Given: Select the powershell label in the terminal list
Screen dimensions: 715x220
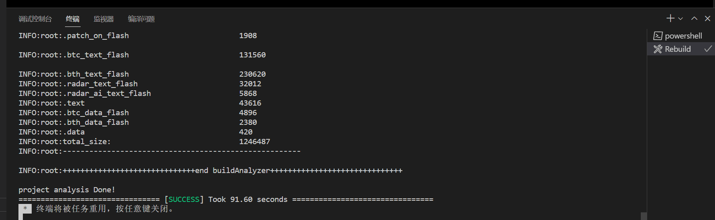Looking at the screenshot, I should 683,36.
